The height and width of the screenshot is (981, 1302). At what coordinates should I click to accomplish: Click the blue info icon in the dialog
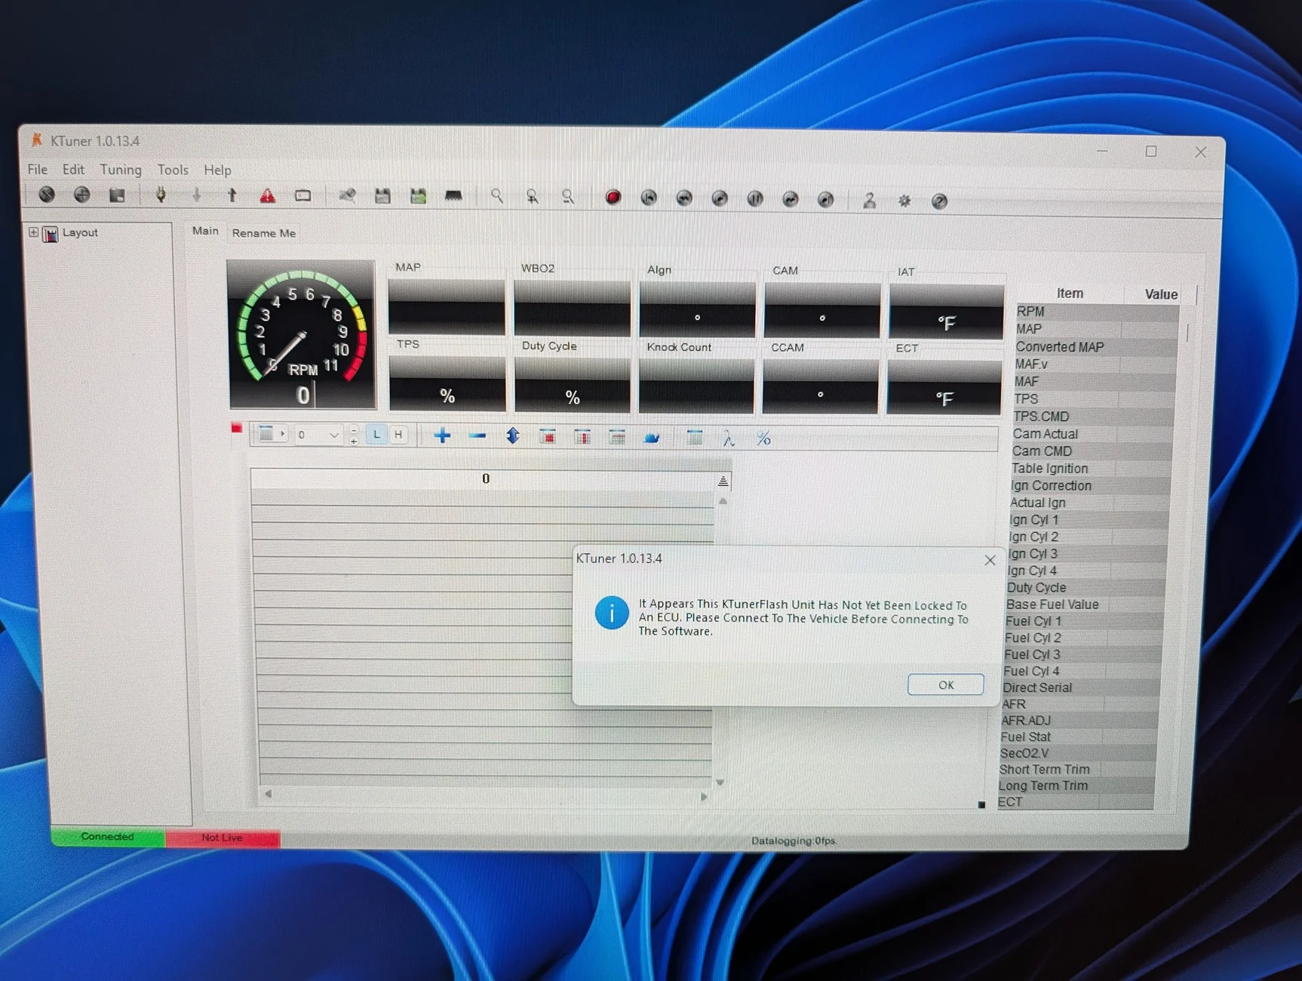[611, 612]
